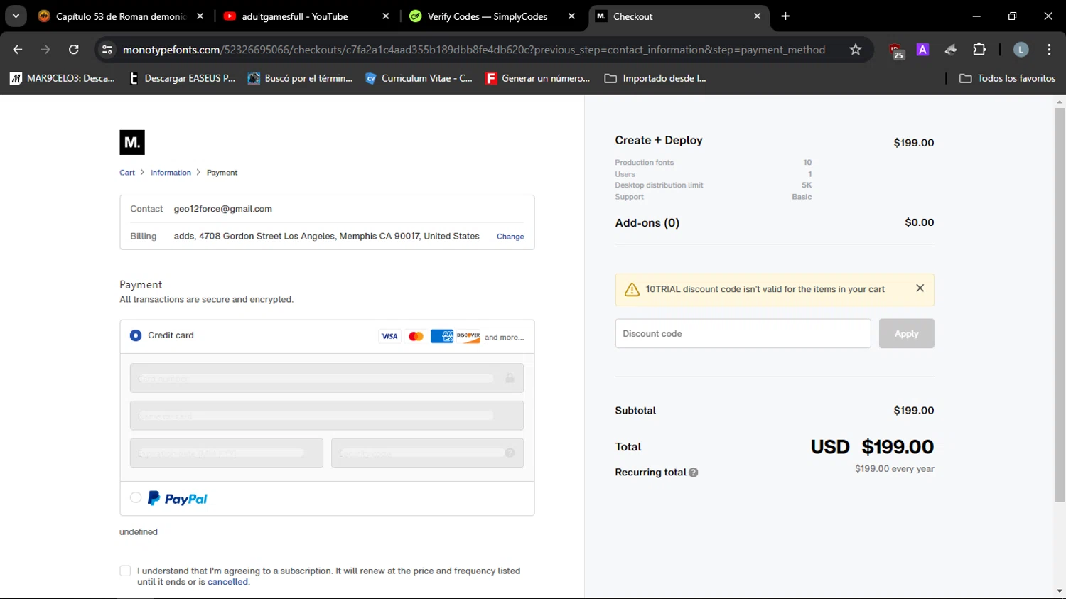1066x599 pixels.
Task: Close the SimplyCodes tab
Action: (571, 16)
